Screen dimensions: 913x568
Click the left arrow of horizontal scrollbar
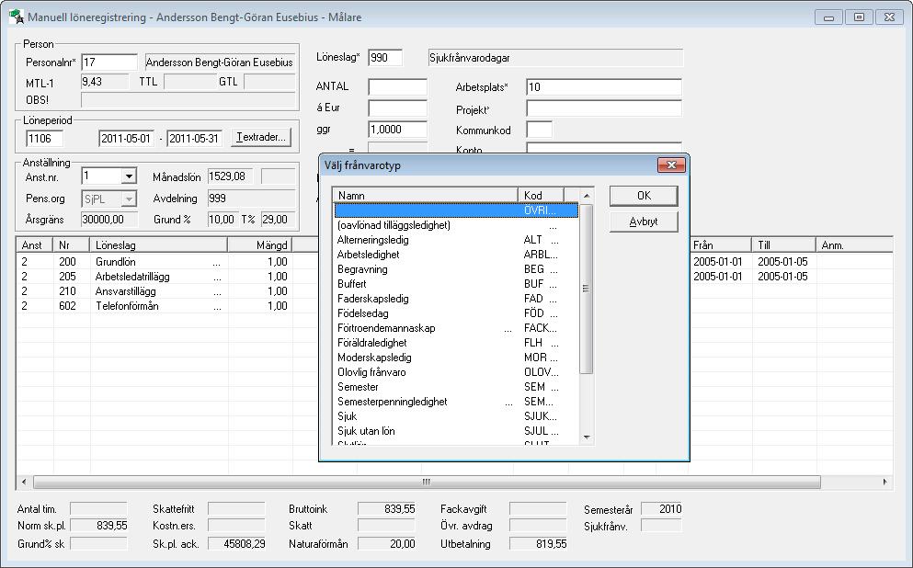(x=24, y=482)
